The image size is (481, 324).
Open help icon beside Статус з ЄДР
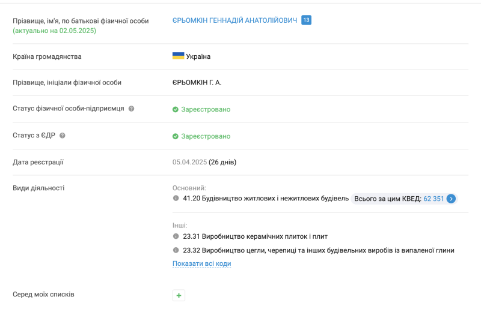pos(63,136)
